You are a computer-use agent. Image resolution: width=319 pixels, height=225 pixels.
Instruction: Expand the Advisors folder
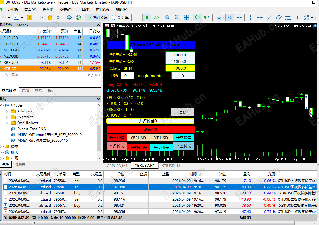(7, 111)
